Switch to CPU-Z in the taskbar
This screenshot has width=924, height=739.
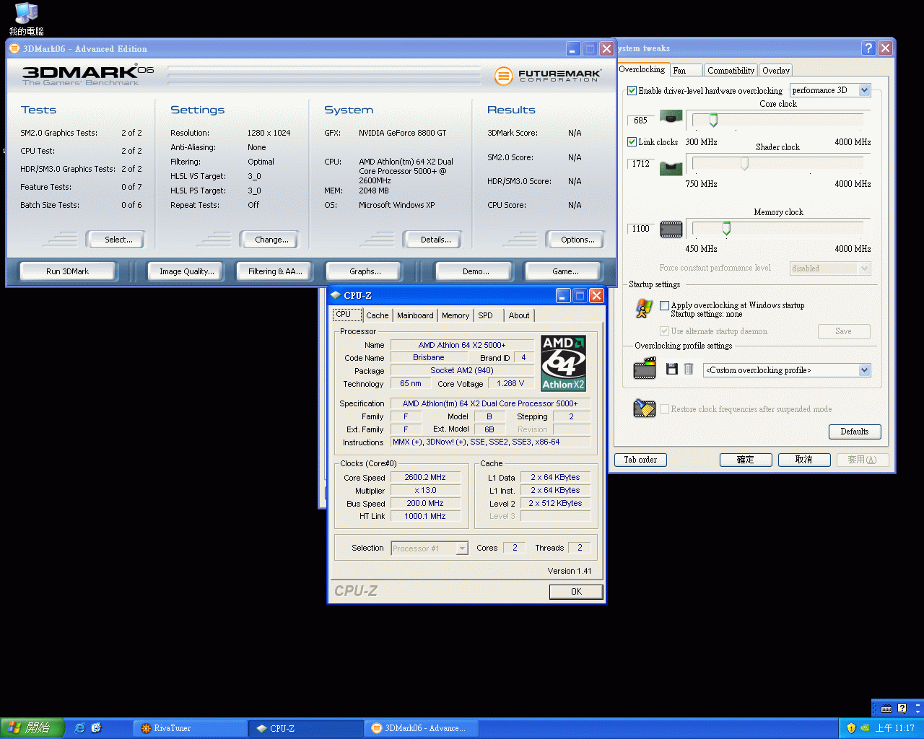[306, 728]
